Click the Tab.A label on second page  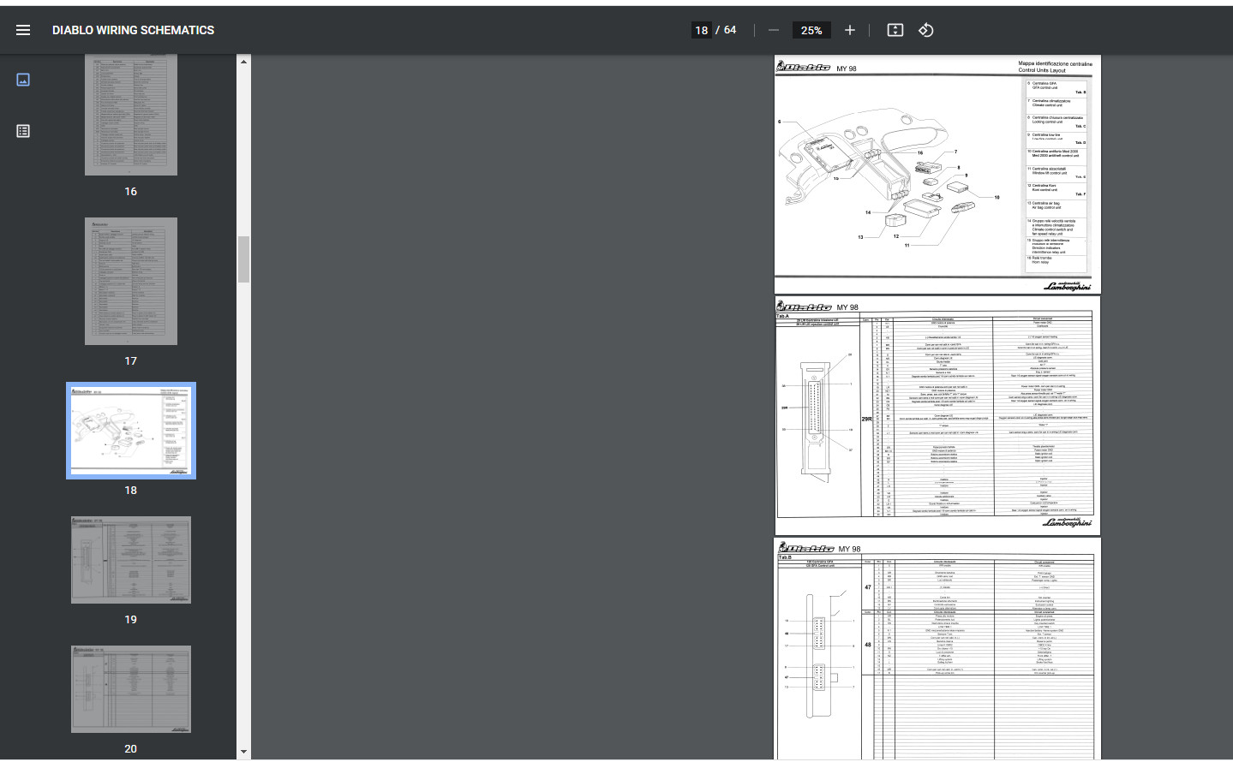pyautogui.click(x=783, y=316)
